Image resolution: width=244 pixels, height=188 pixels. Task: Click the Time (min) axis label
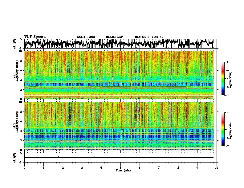click(x=123, y=170)
